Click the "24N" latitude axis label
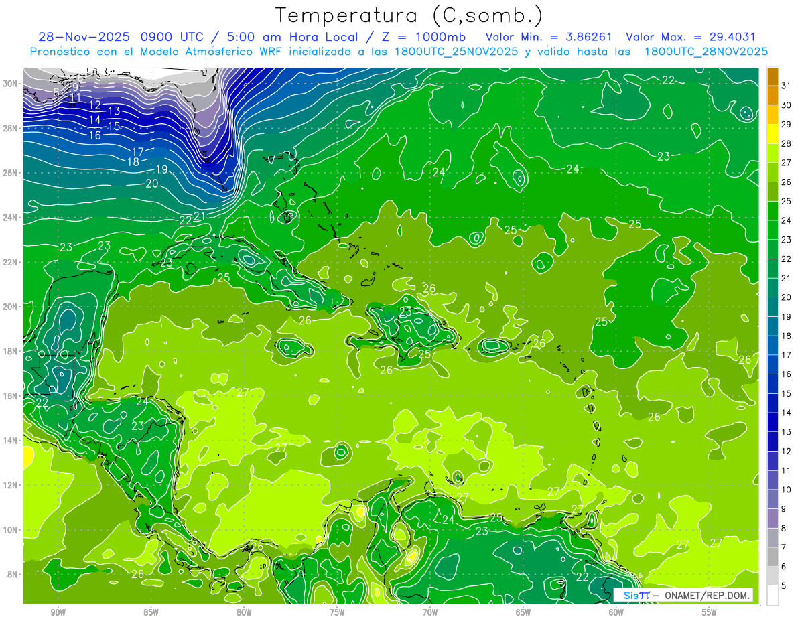 point(11,218)
